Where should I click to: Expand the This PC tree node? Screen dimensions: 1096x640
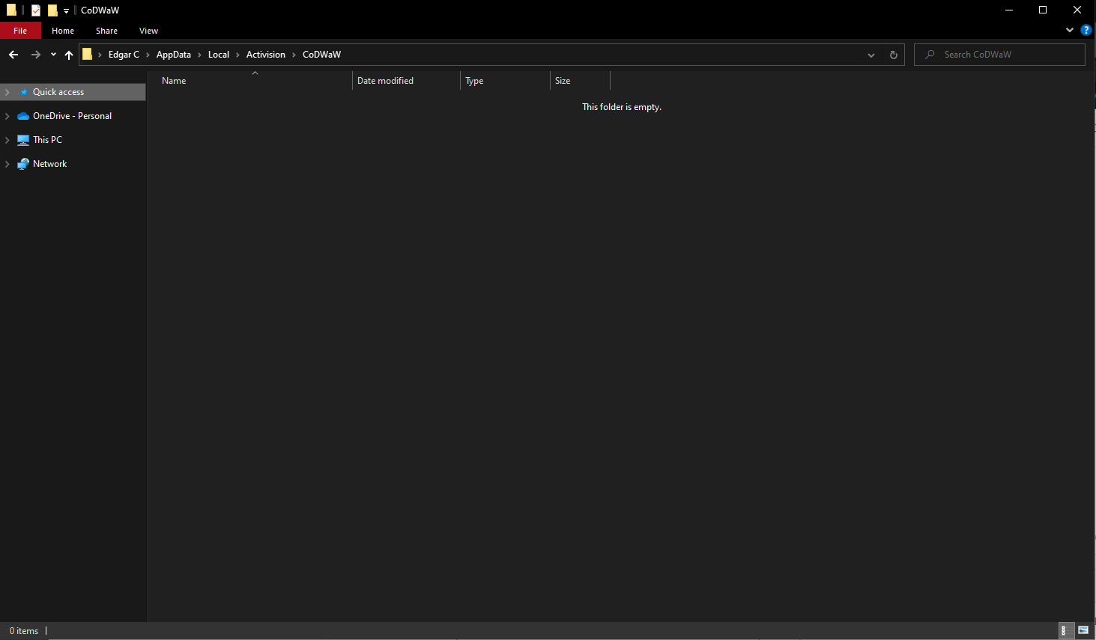7,140
